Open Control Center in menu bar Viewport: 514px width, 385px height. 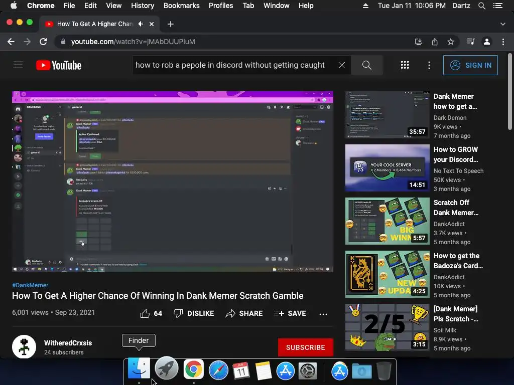tap(498, 6)
